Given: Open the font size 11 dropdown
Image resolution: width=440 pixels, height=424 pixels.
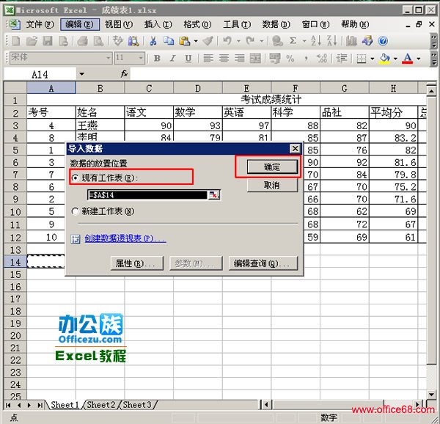Looking at the screenshot, I should tap(141, 58).
